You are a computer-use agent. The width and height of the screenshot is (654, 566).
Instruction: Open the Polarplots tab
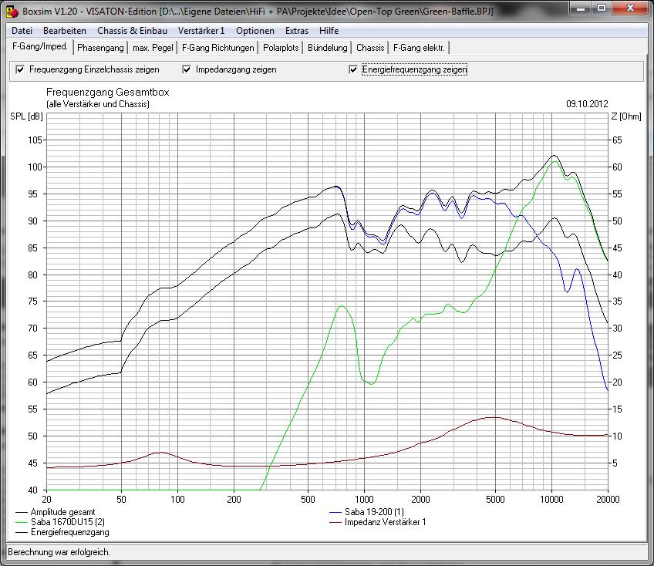(281, 48)
